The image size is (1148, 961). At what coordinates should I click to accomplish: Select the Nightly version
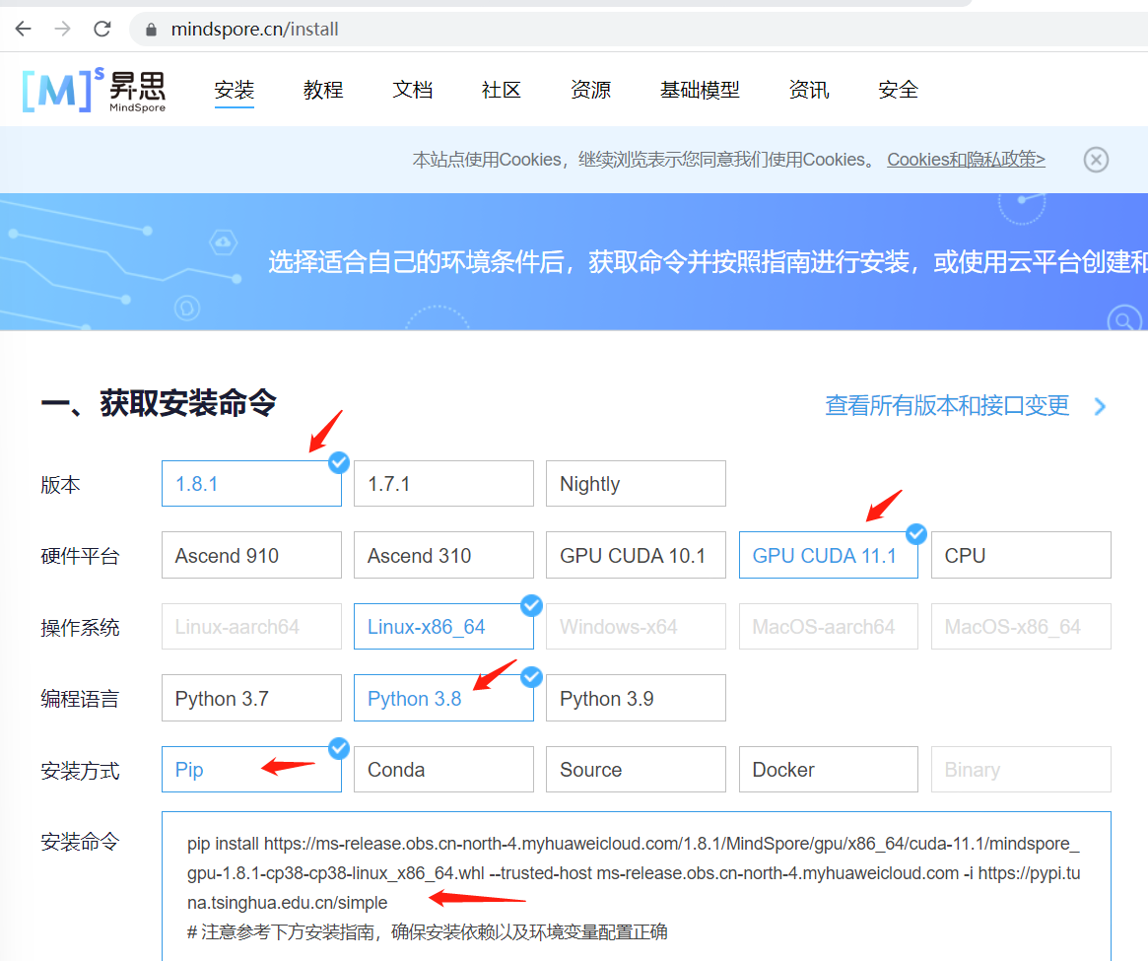click(636, 483)
